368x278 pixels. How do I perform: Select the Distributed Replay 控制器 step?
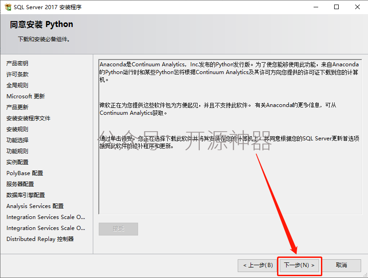[x=40, y=239]
